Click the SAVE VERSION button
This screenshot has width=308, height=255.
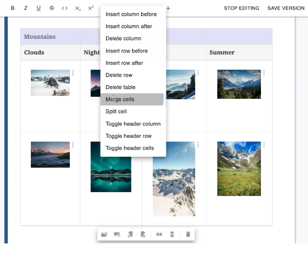[x=286, y=8]
